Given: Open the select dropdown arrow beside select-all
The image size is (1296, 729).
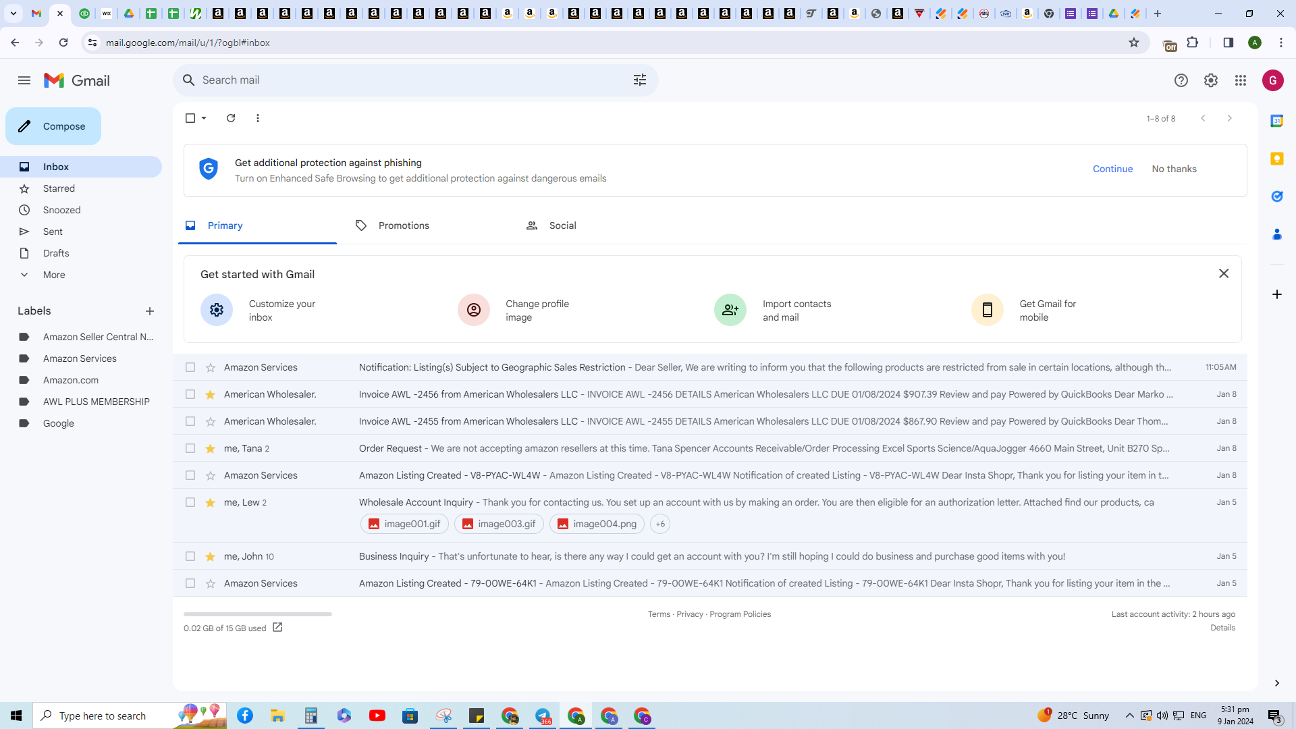Looking at the screenshot, I should click(x=204, y=118).
